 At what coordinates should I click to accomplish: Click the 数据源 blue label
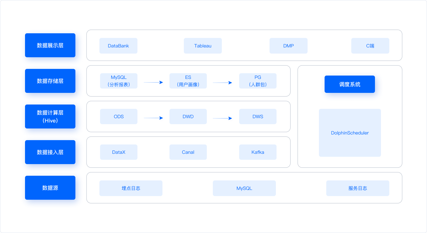click(x=50, y=188)
